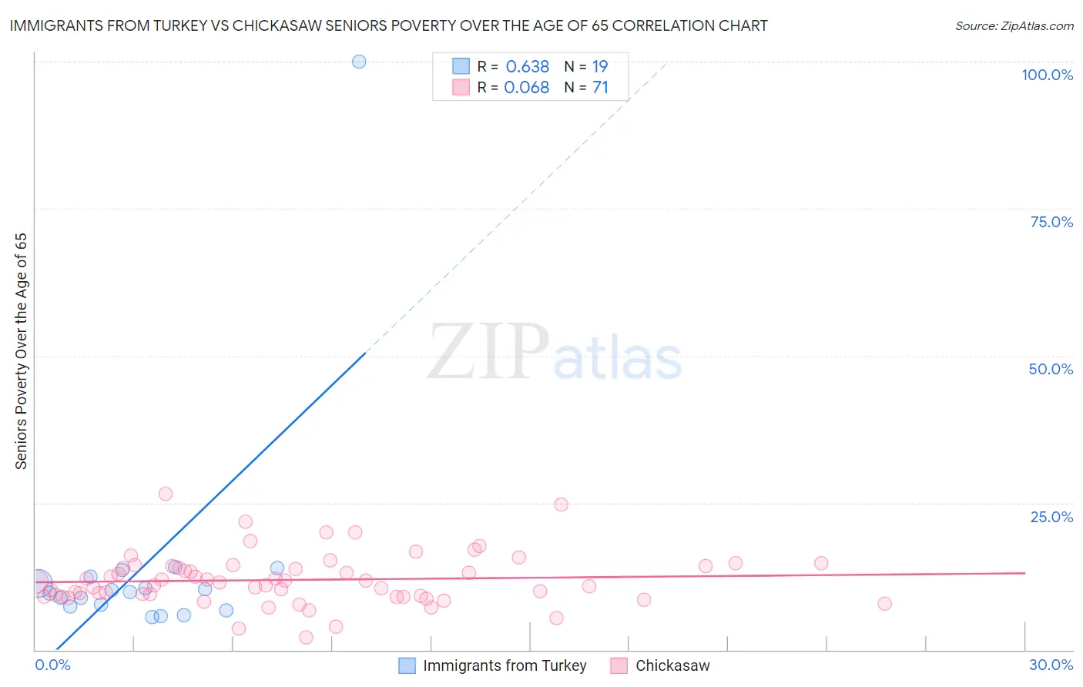Click the 100.0% y-axis label
This screenshot has width=1083, height=687.
coord(1047,75)
